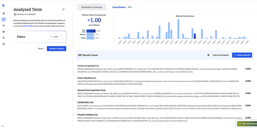Click the 3.00:1 ratio value for Caesars
The image size is (257, 128).
coord(248,69)
